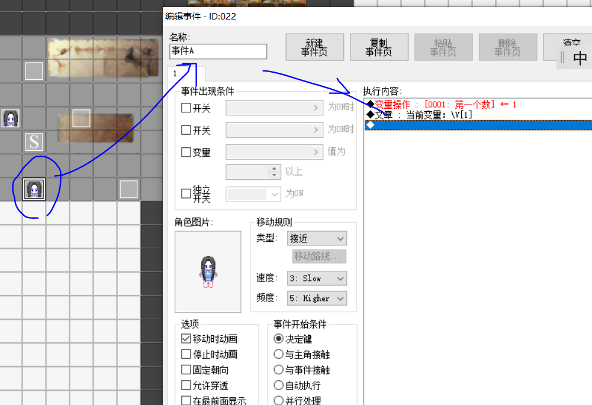Viewport: 592px width, 405px height.
Task: Click the 新建事件页 button
Action: pyautogui.click(x=314, y=47)
